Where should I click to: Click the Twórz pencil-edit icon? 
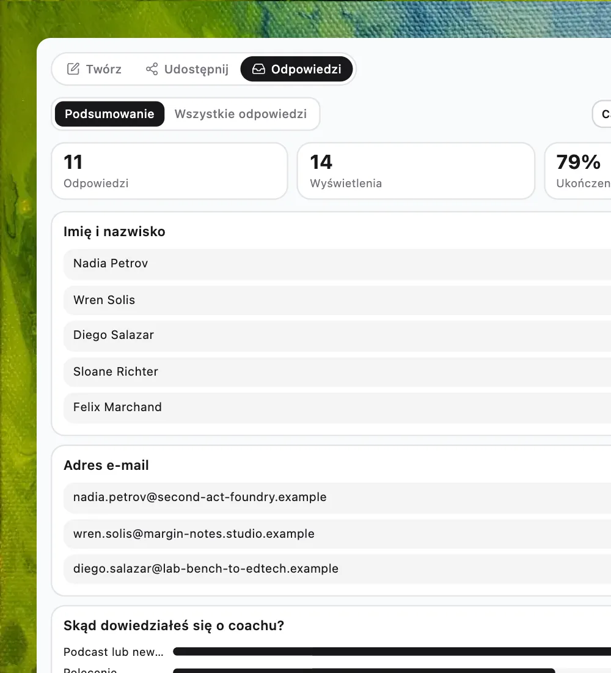73,69
